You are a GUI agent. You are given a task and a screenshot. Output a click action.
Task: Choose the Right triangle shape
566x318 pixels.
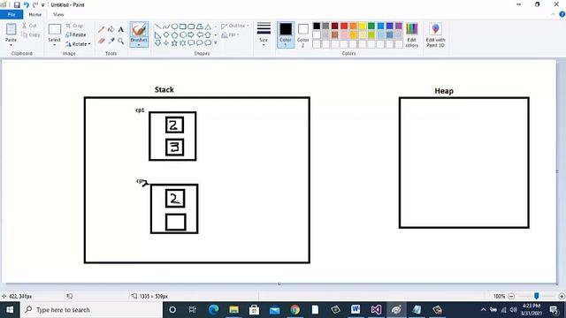point(157,35)
